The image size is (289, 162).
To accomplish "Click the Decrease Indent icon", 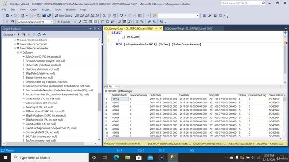I will pos(149,22).
